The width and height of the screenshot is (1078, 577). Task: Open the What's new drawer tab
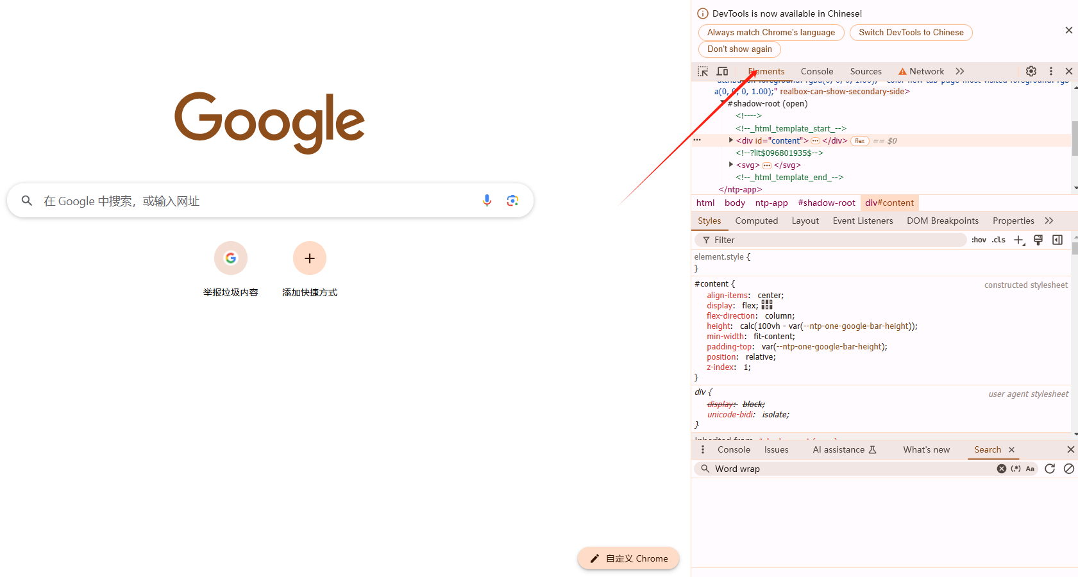point(926,449)
